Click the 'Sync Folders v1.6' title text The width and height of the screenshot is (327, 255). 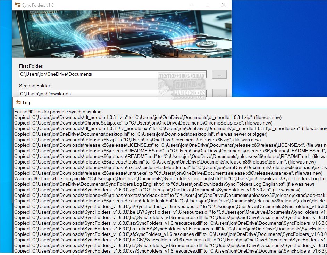tap(38, 5)
